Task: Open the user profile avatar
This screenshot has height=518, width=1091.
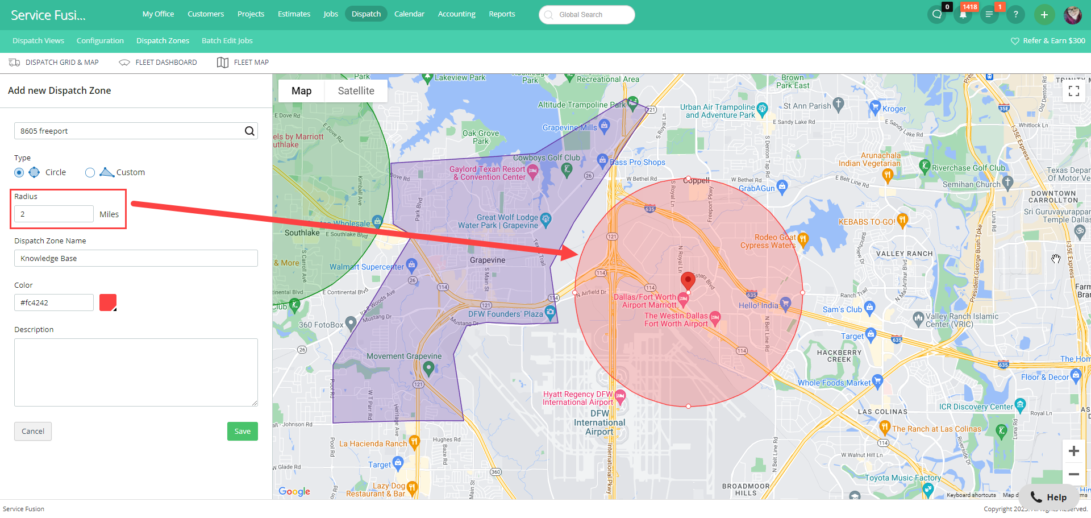Action: click(x=1073, y=15)
